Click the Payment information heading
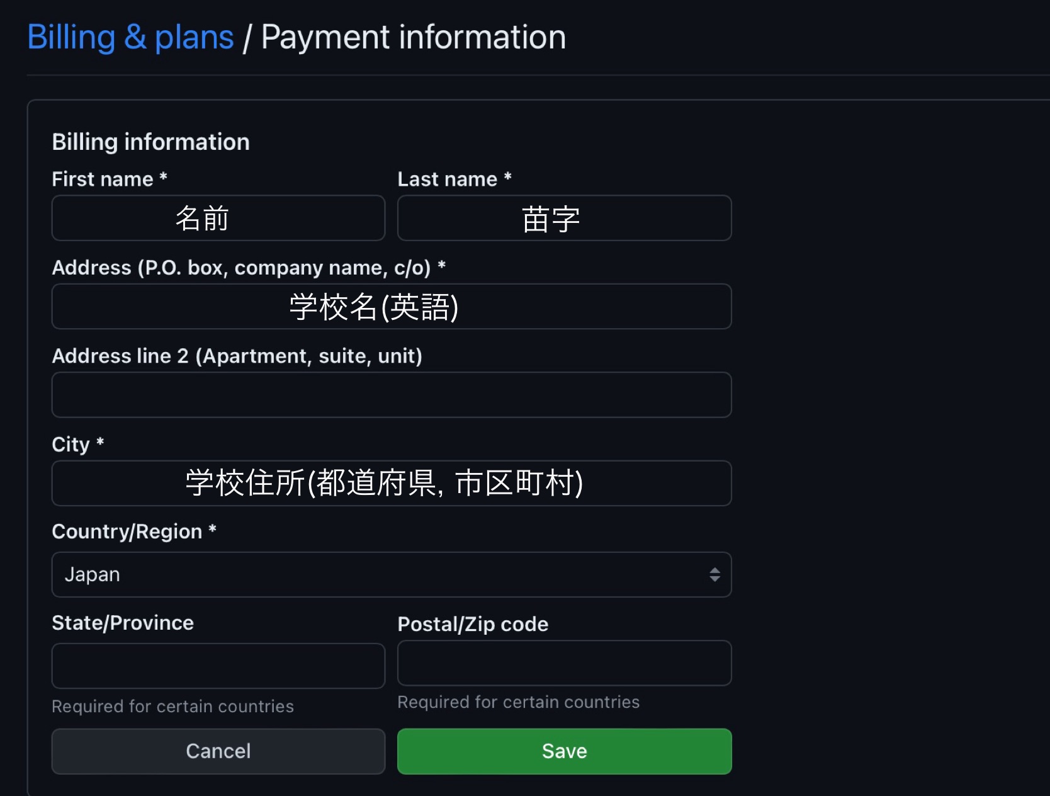The height and width of the screenshot is (796, 1050). 412,37
